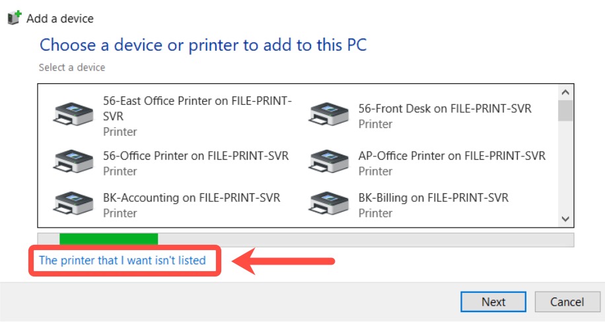This screenshot has width=605, height=322.
Task: Click the scroll up arrow in device list
Action: tap(565, 92)
